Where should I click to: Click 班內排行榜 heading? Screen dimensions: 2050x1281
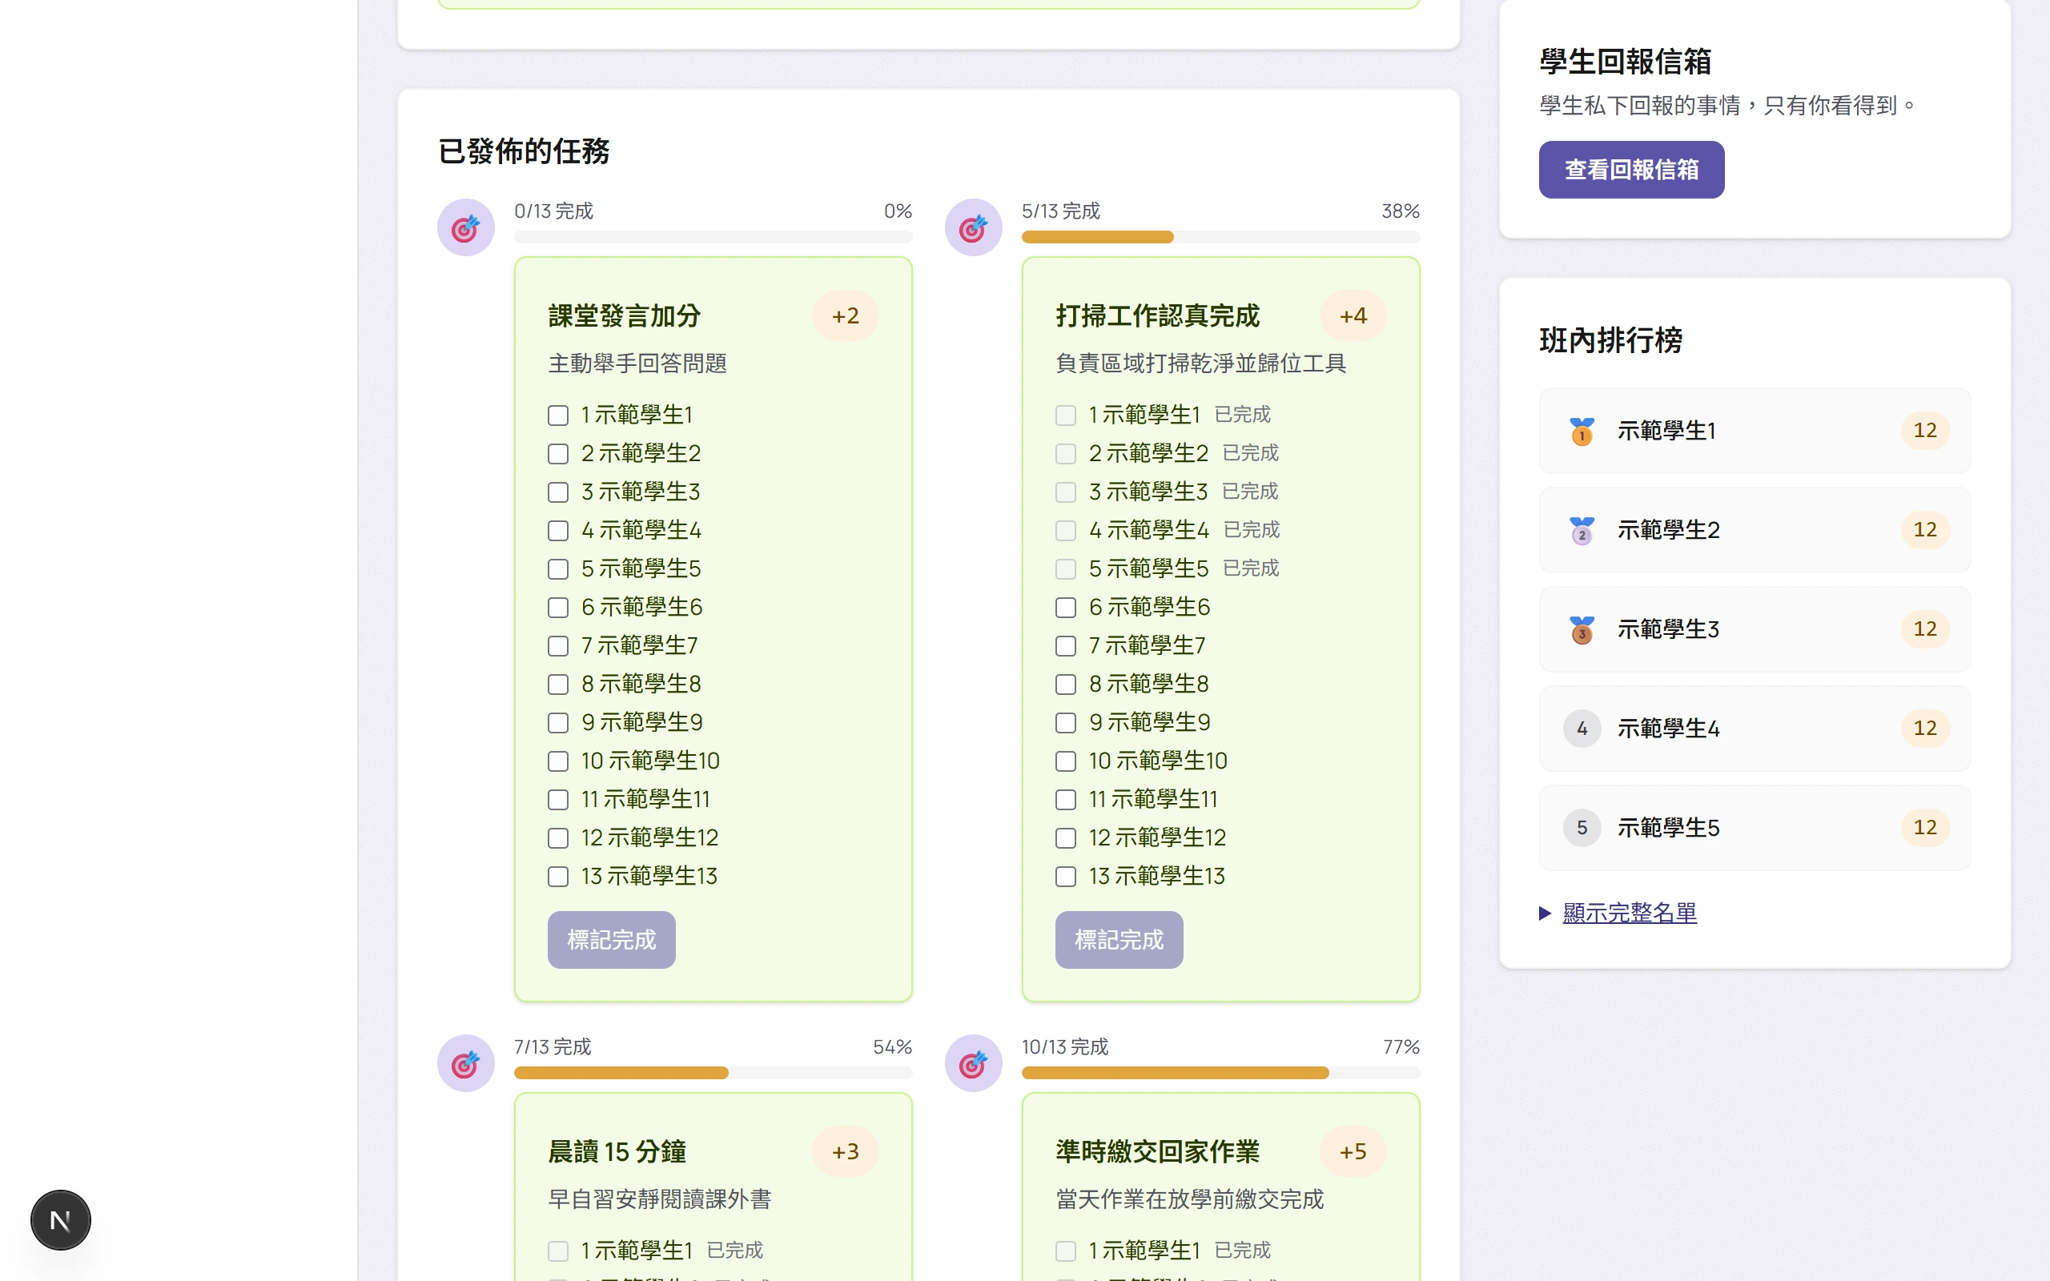tap(1610, 340)
